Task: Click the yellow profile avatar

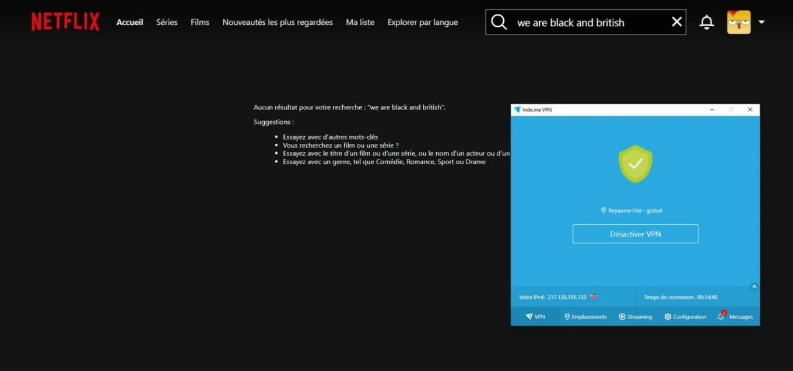Action: [739, 22]
